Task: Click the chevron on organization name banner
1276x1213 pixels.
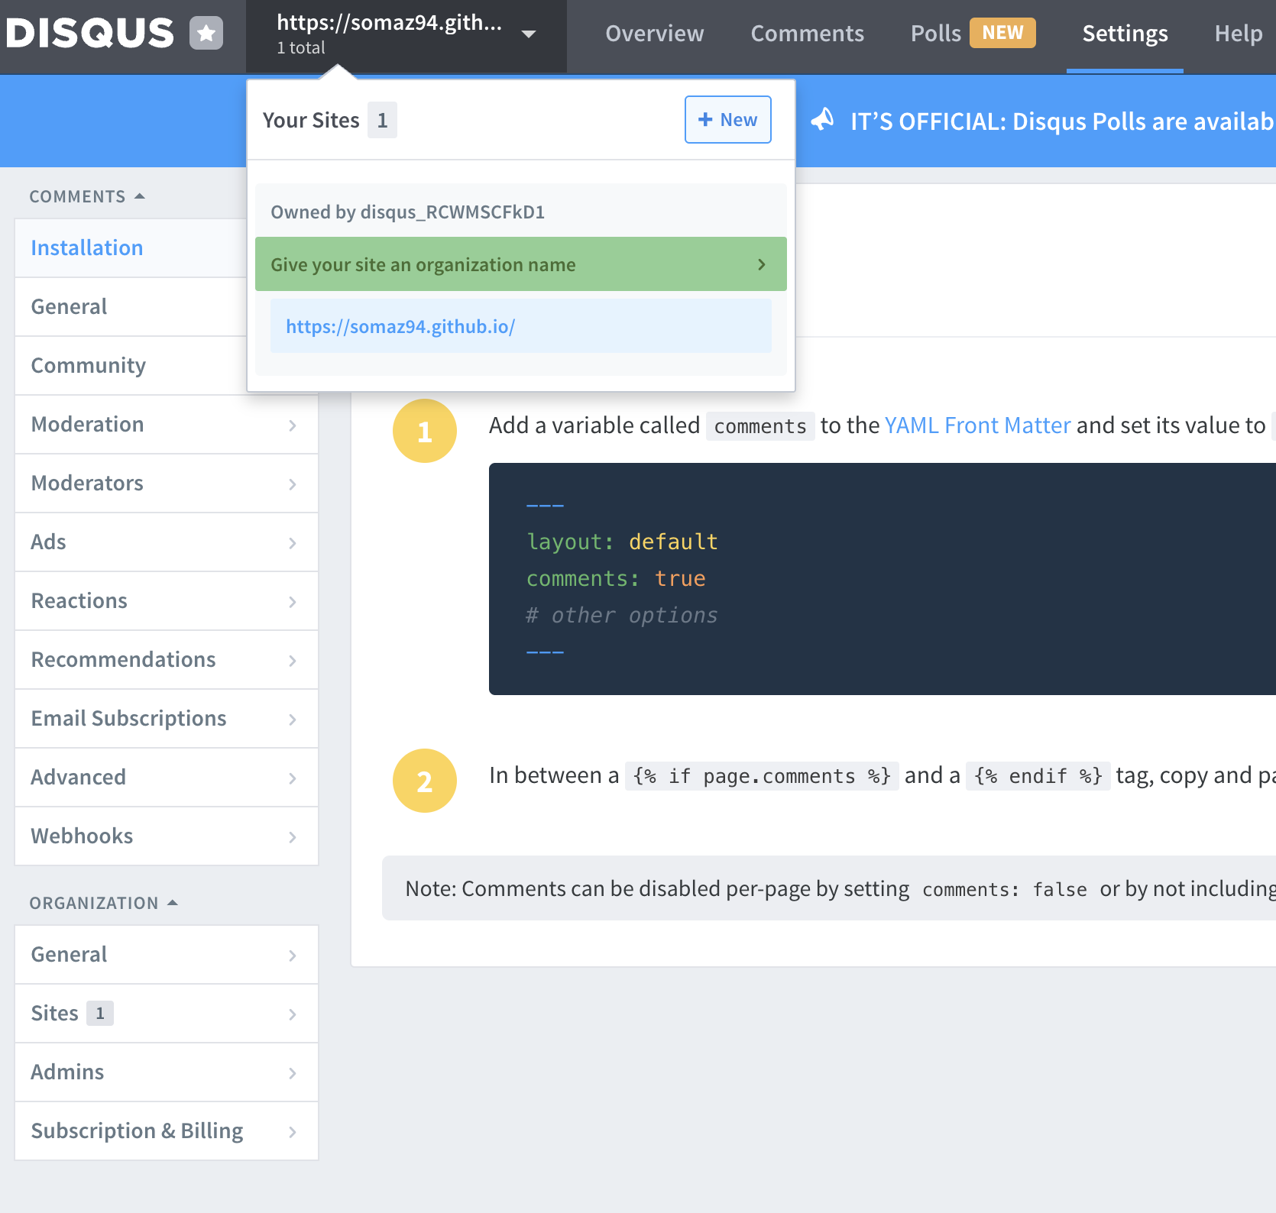Action: [x=761, y=264]
